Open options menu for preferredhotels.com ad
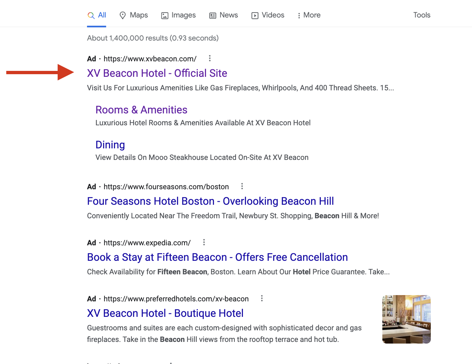This screenshot has width=472, height=364. (262, 298)
